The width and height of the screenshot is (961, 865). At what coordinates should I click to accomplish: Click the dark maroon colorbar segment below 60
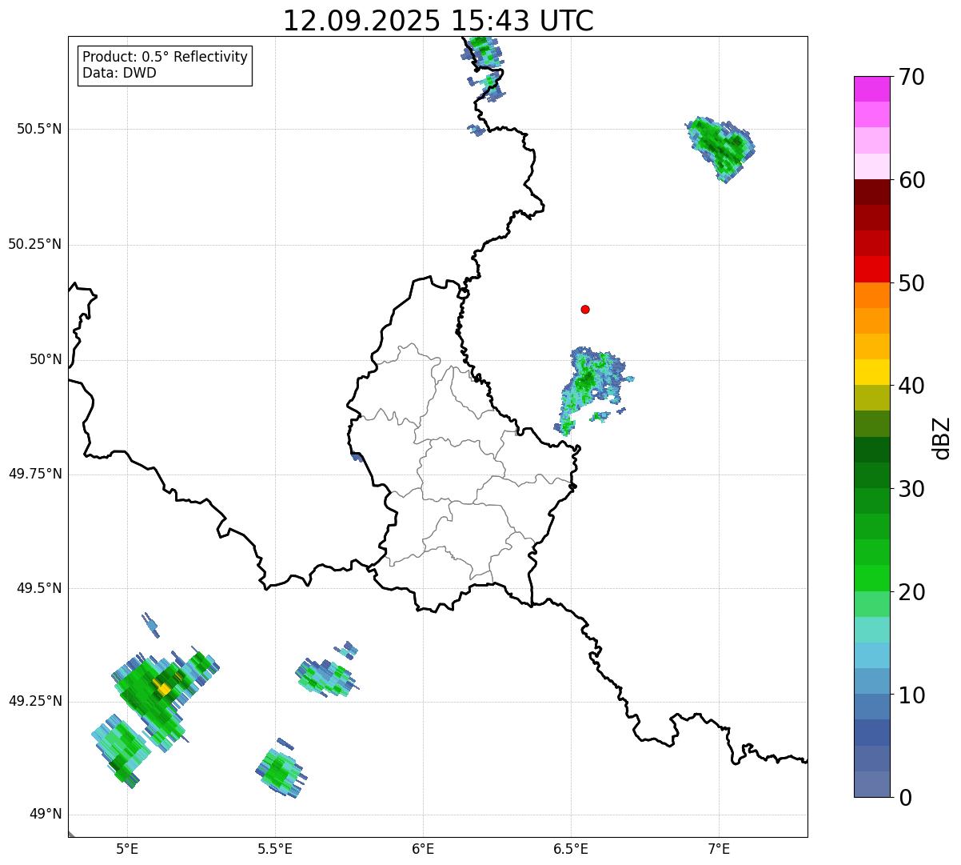[872, 192]
